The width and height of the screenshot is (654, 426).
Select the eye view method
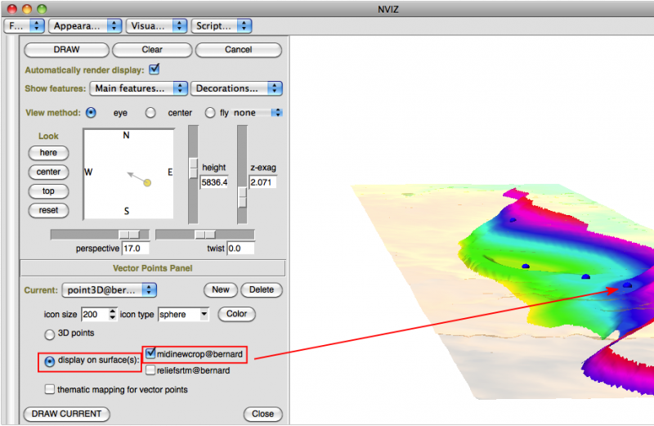(91, 113)
